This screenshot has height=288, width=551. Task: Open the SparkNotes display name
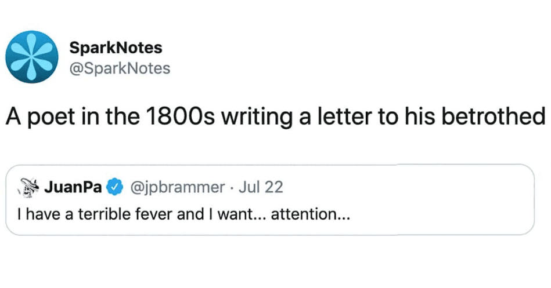tap(115, 47)
